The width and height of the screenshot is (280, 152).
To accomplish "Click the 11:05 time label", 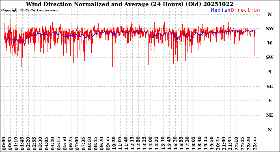I will [x=120, y=143].
